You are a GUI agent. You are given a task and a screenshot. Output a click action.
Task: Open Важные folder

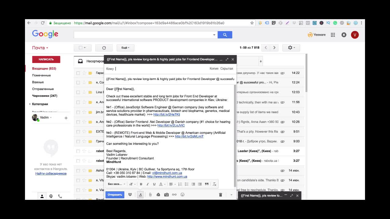tap(38, 82)
